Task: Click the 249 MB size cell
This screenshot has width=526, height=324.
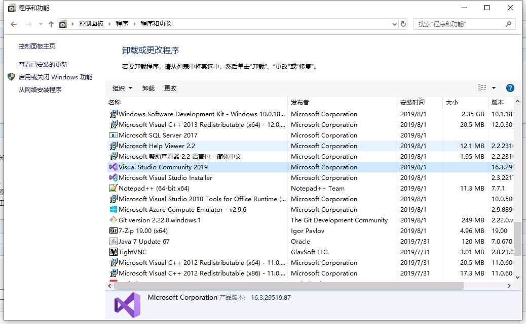Action: (473, 220)
